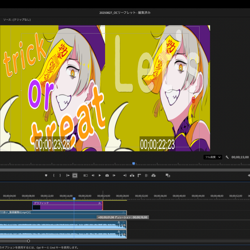Screen dimensions: 250x250
Task: Select the ソース:(クリップなし) panel tab
Action: (x=17, y=20)
